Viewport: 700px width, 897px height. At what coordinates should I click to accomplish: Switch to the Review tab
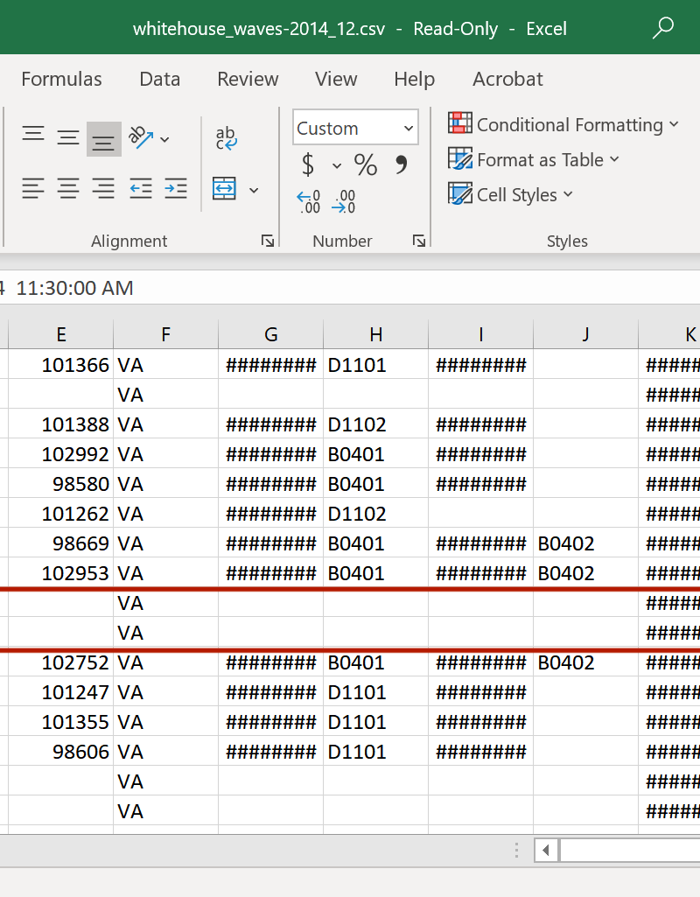[x=248, y=79]
